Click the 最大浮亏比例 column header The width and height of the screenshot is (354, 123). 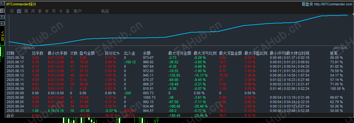click(205, 53)
